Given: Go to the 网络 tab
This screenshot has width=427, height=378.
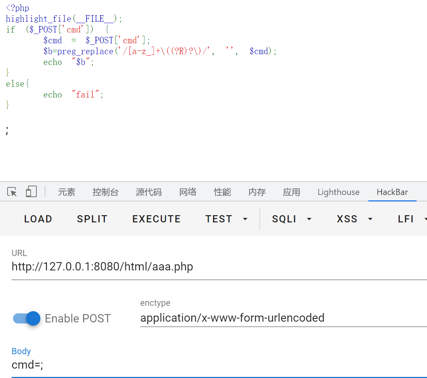Looking at the screenshot, I should 188,192.
